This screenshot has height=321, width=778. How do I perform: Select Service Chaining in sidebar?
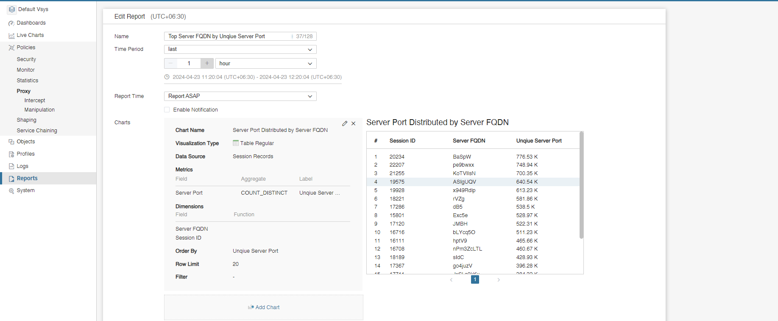37,131
